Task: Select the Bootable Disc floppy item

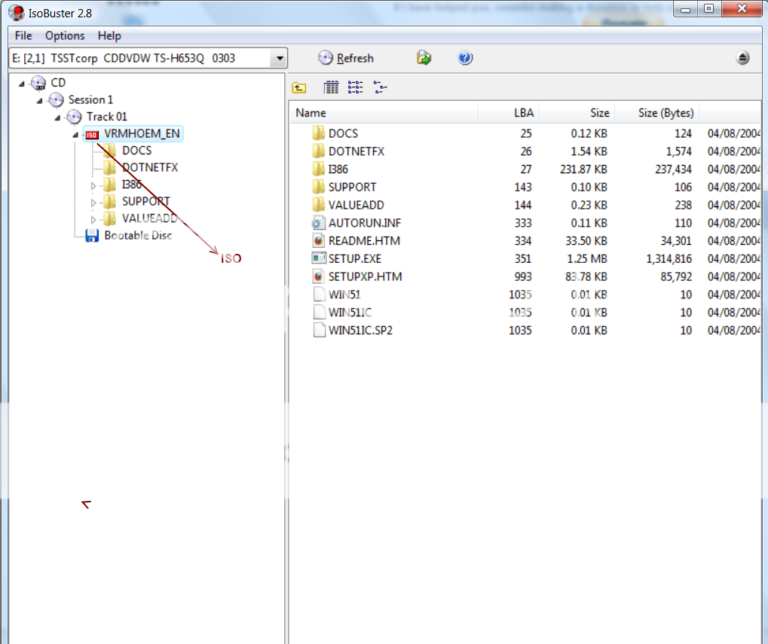Action: pos(138,236)
